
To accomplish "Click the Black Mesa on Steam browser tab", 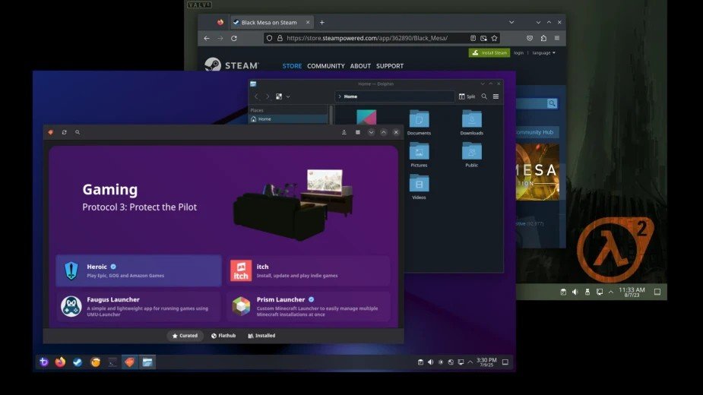I will coord(271,23).
